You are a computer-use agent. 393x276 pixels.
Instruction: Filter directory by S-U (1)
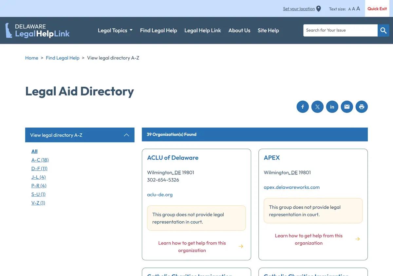pyautogui.click(x=38, y=194)
